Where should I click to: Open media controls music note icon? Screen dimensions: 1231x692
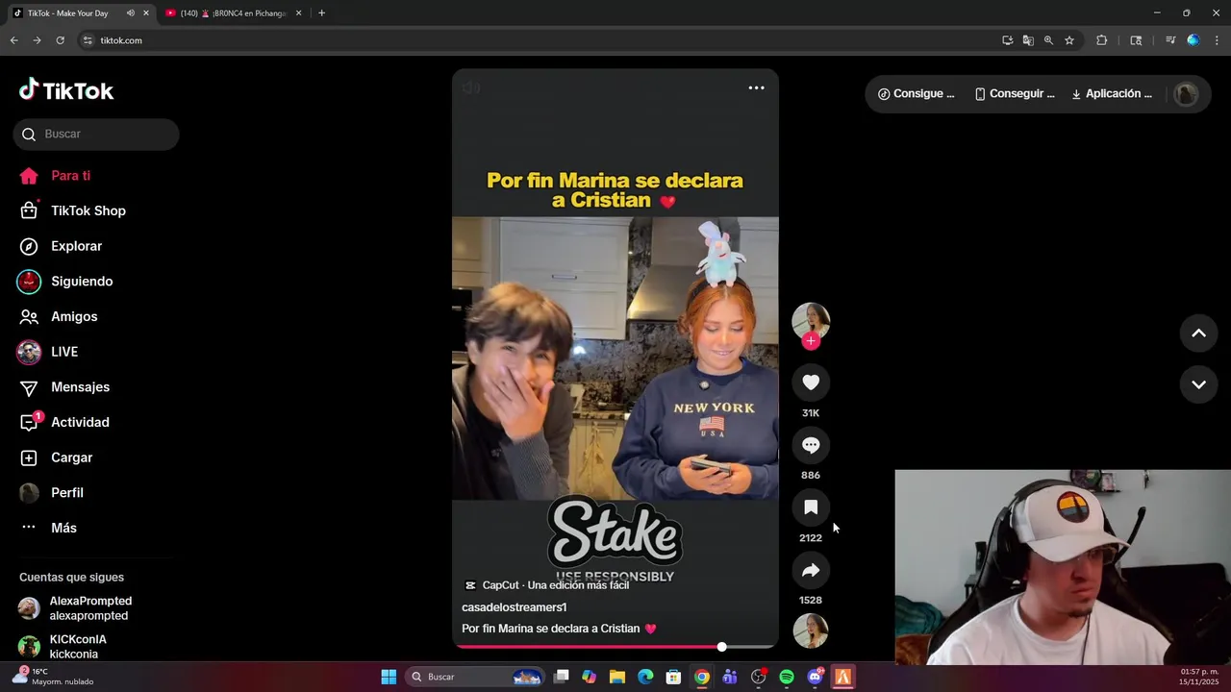(x=1170, y=40)
